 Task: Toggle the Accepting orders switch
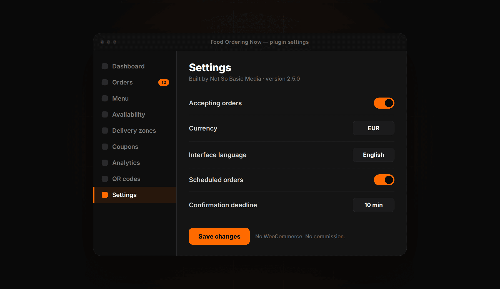tap(384, 103)
